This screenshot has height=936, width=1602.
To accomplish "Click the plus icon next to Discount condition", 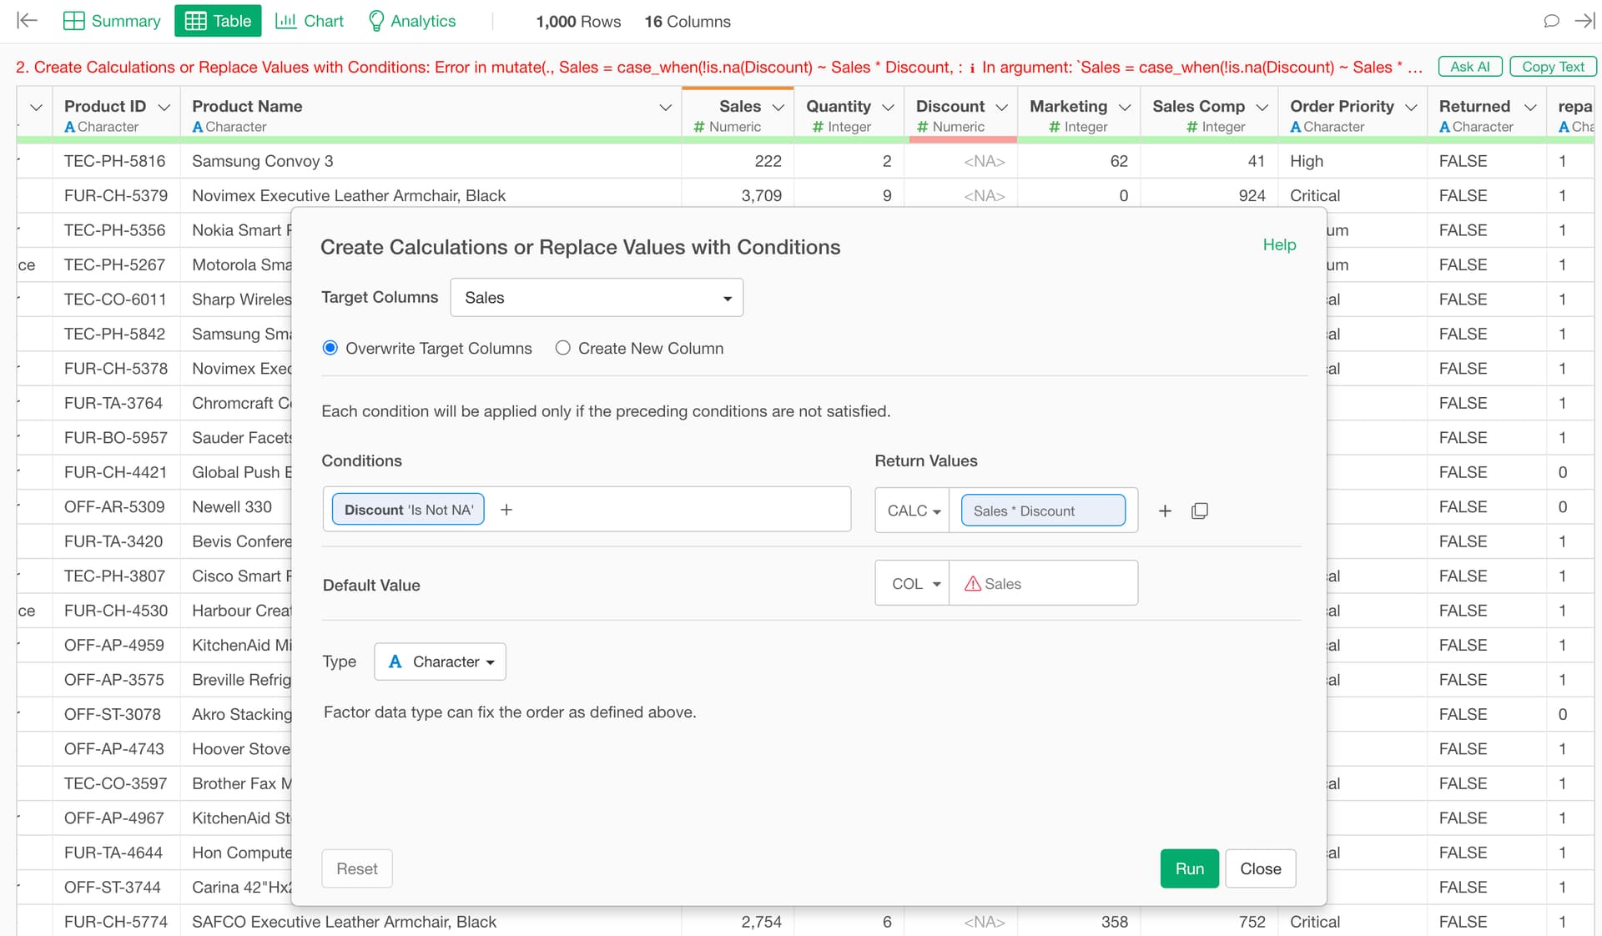I will (506, 510).
